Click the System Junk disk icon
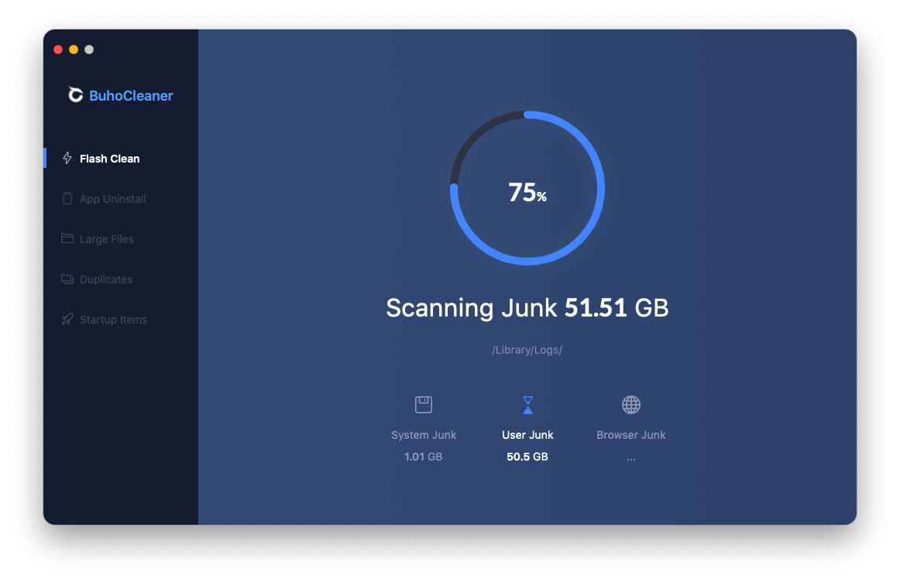 click(x=424, y=404)
